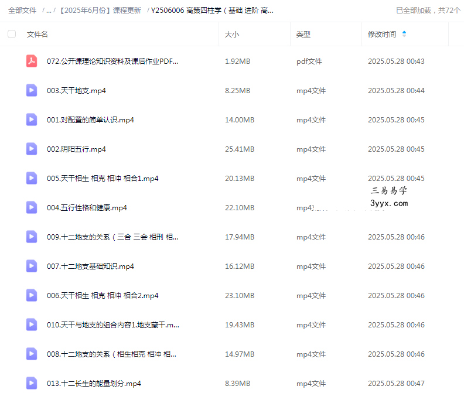Click video icon for 009.十二地支的关系 file
Viewport: 464px width, 393px height.
point(32,237)
